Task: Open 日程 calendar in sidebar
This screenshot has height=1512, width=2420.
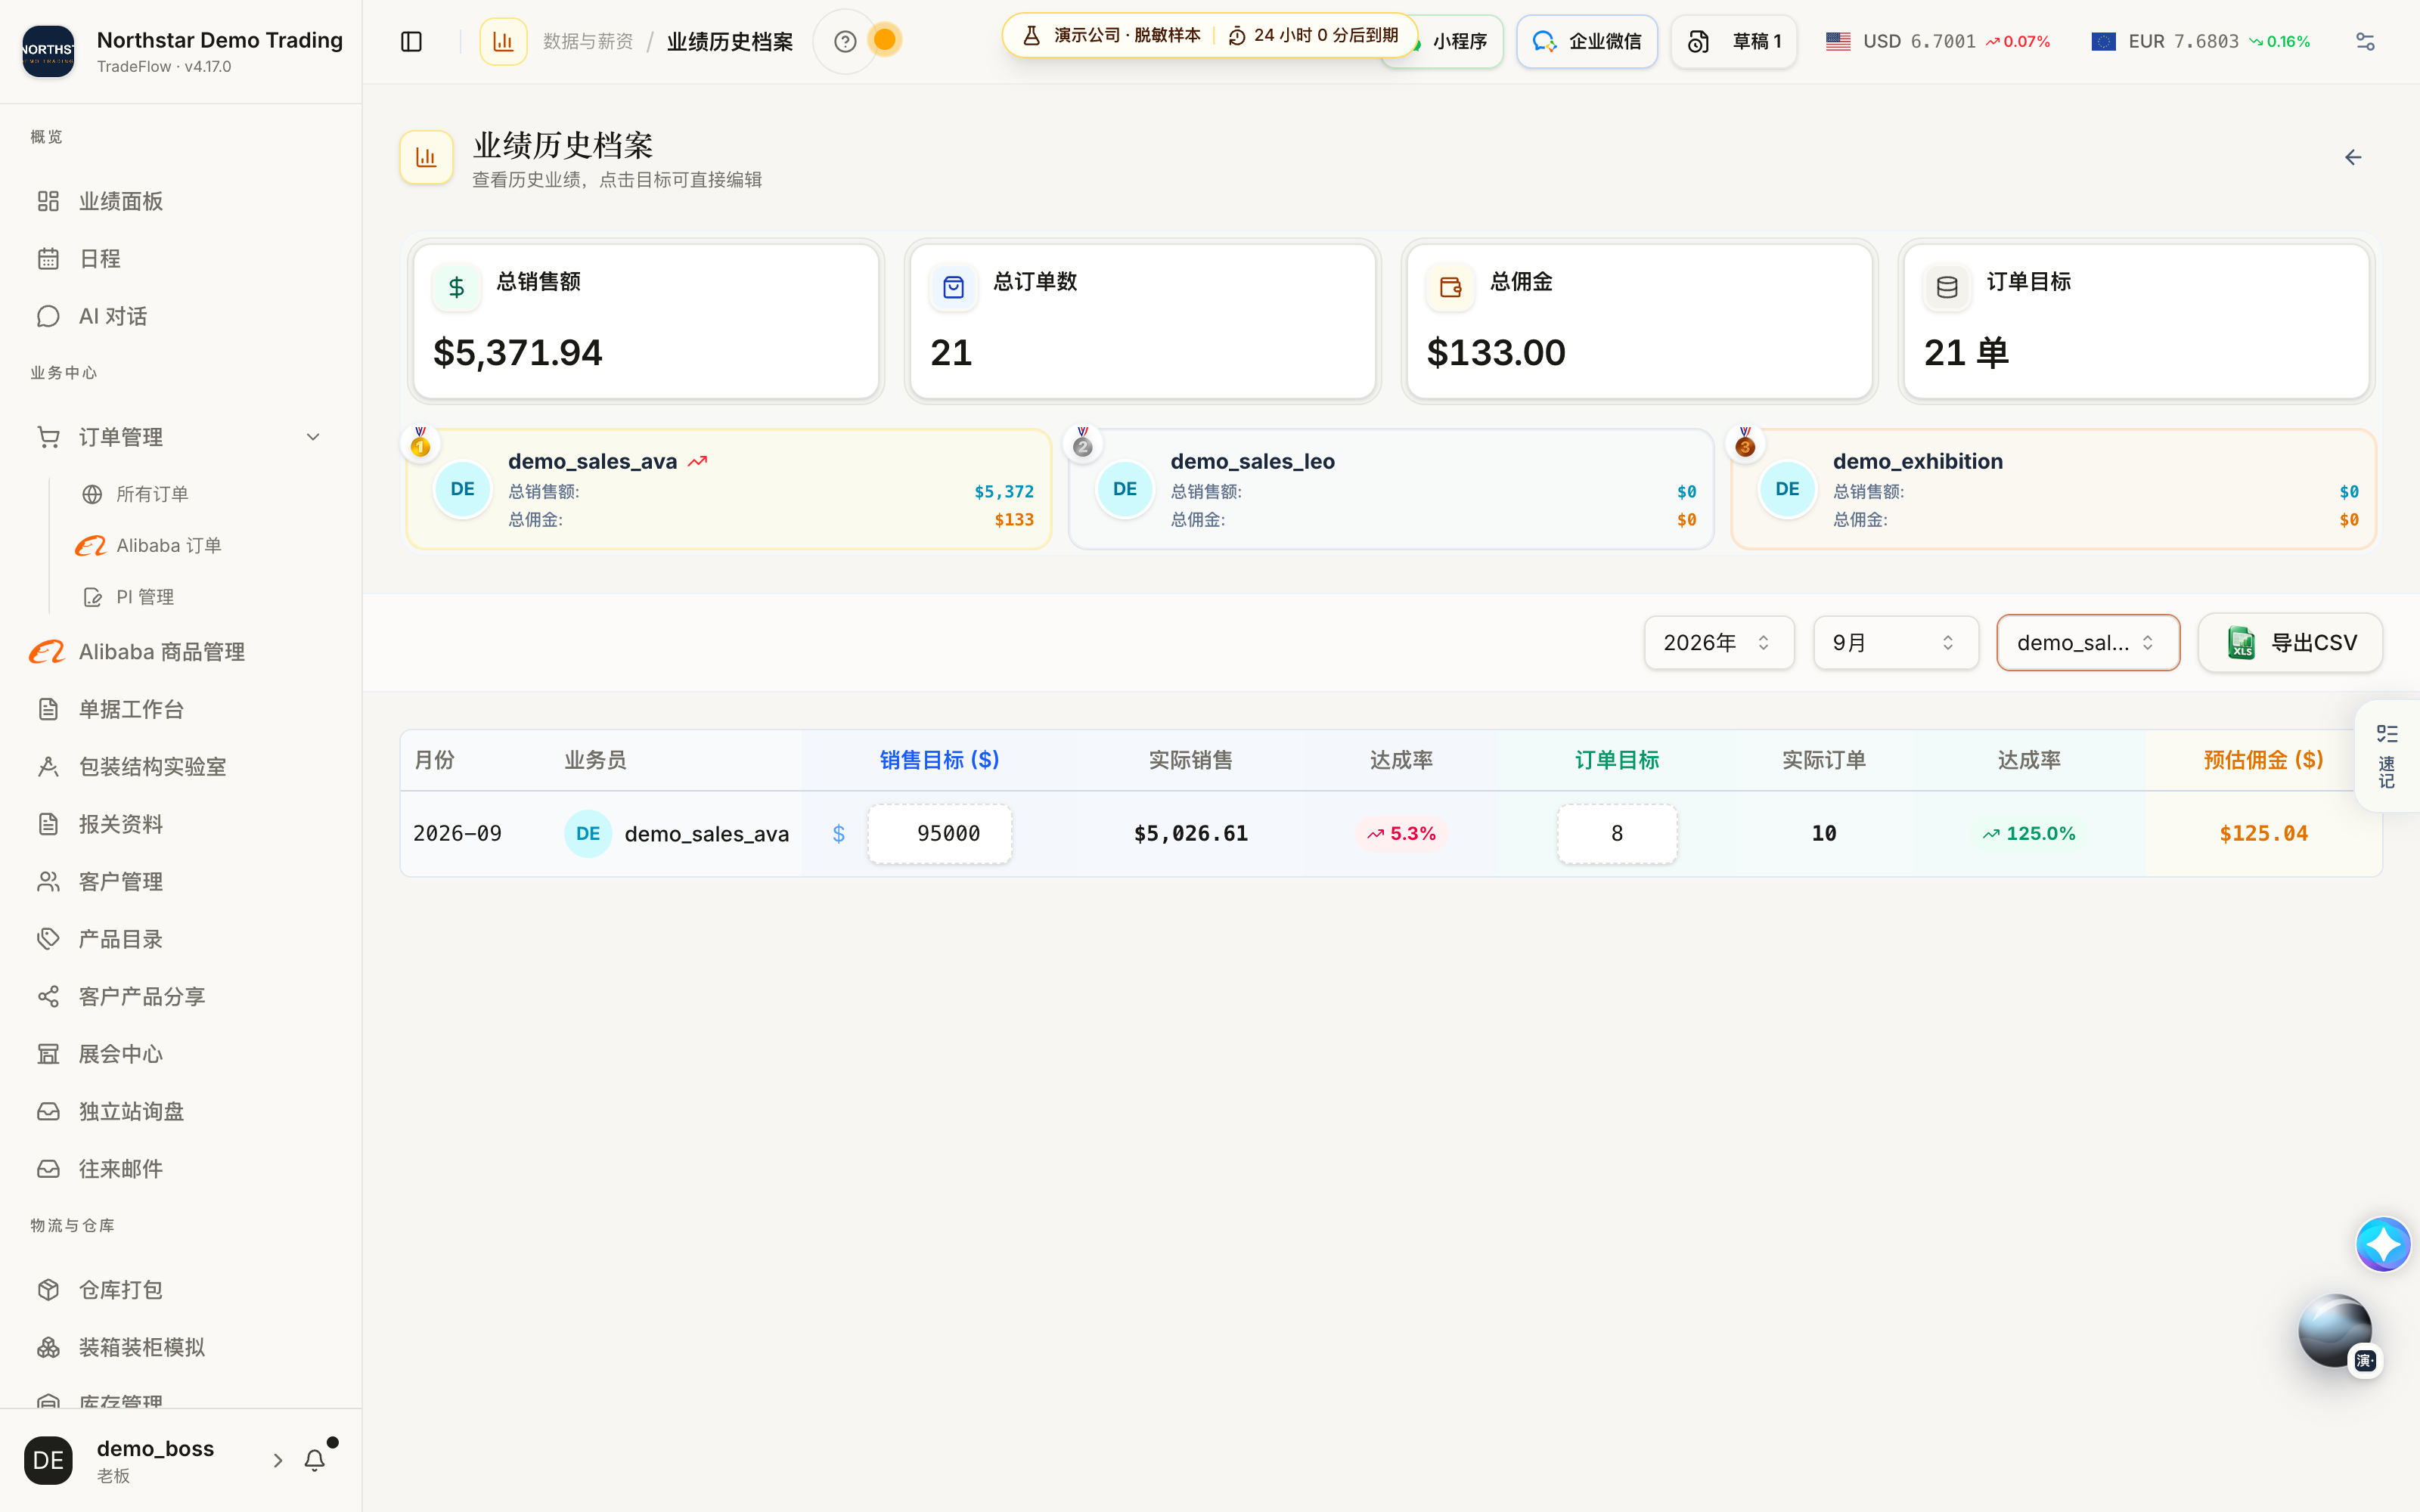Action: 180,259
